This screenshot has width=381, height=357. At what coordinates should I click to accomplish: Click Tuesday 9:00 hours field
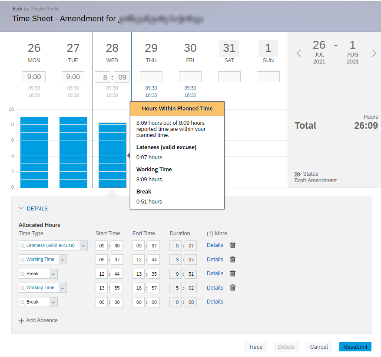73,77
